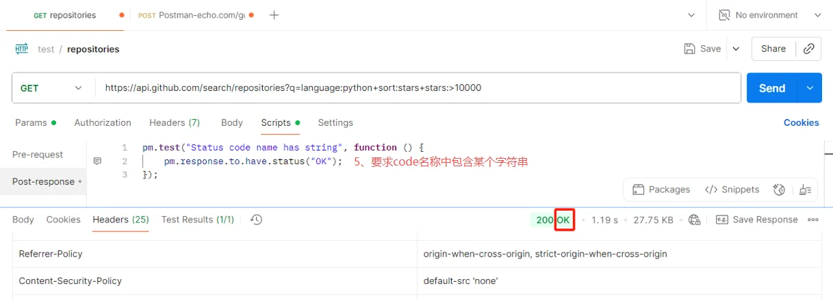Screen dimensions: 833x301
Task: Expand the Send button dropdown arrow
Action: (810, 88)
